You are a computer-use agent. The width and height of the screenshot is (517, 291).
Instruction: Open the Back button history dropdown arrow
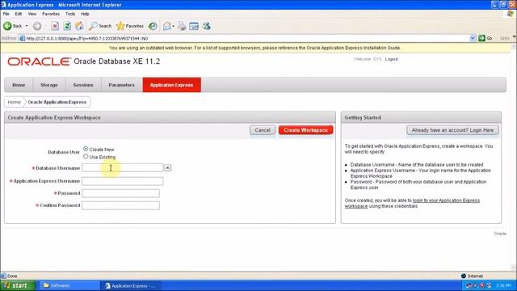[x=27, y=26]
